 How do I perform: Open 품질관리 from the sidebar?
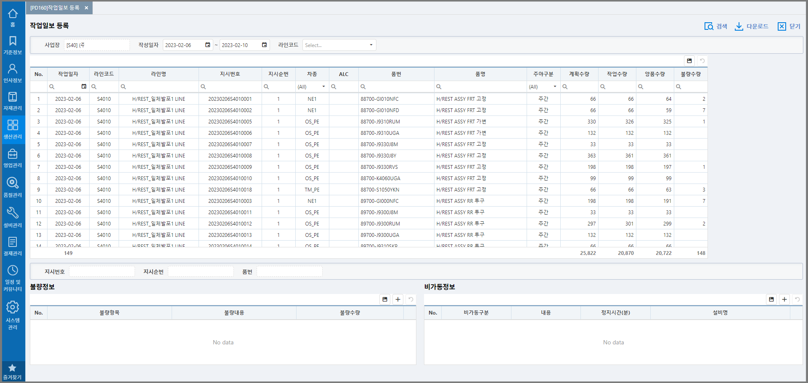13,187
